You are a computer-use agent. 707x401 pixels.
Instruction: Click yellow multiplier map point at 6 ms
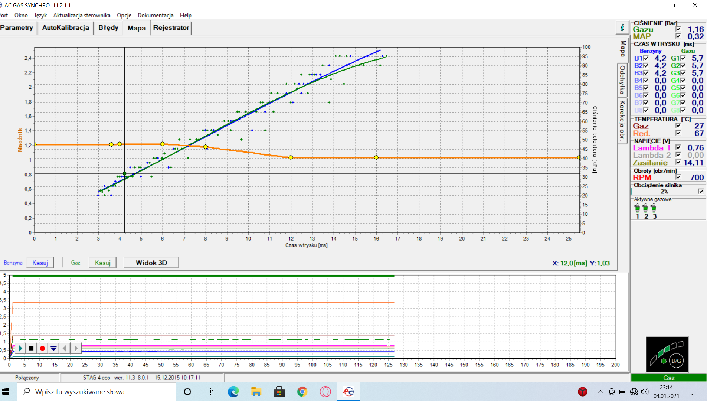pos(162,144)
